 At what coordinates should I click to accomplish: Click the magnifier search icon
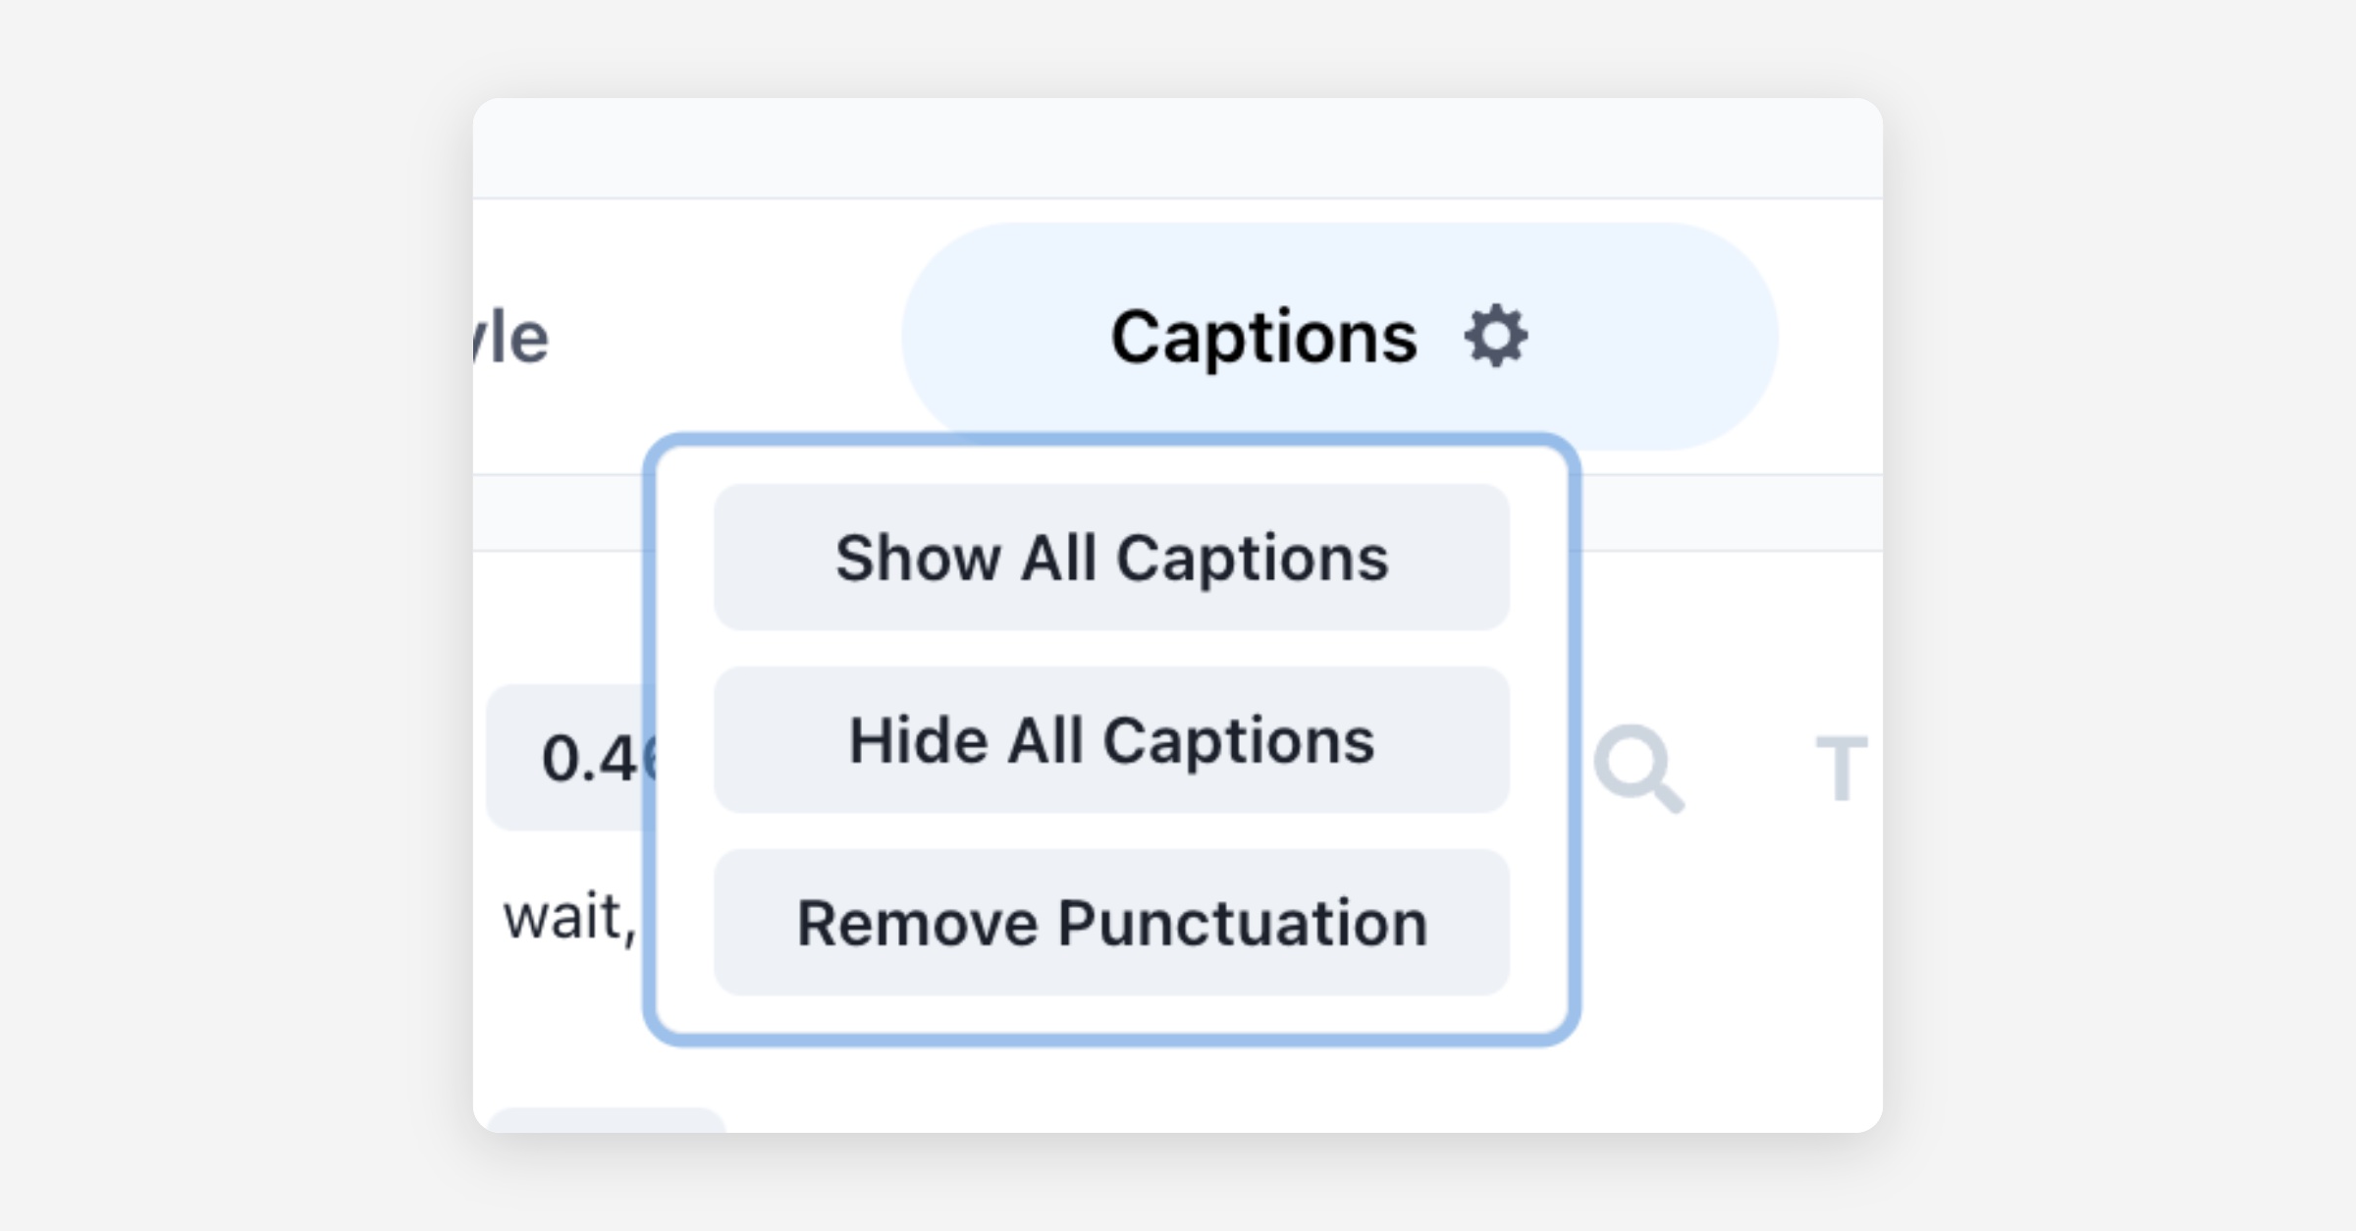1637,768
